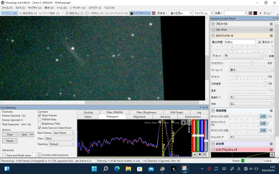Click the lightning bolt icon in Live Stacking histogram
This screenshot has height=174, width=279.
coord(184,123)
